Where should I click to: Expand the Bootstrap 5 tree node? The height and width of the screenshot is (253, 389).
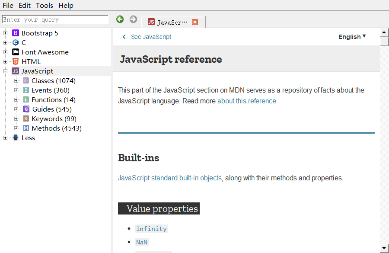coord(5,33)
